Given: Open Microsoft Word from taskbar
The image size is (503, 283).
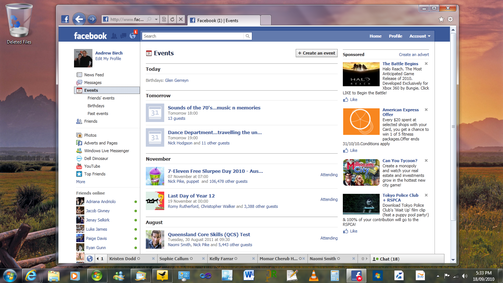Looking at the screenshot, I should click(249, 276).
